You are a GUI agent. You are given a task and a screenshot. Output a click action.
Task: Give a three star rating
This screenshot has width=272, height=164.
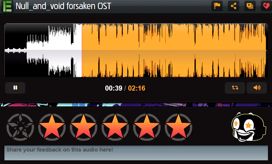115,127
